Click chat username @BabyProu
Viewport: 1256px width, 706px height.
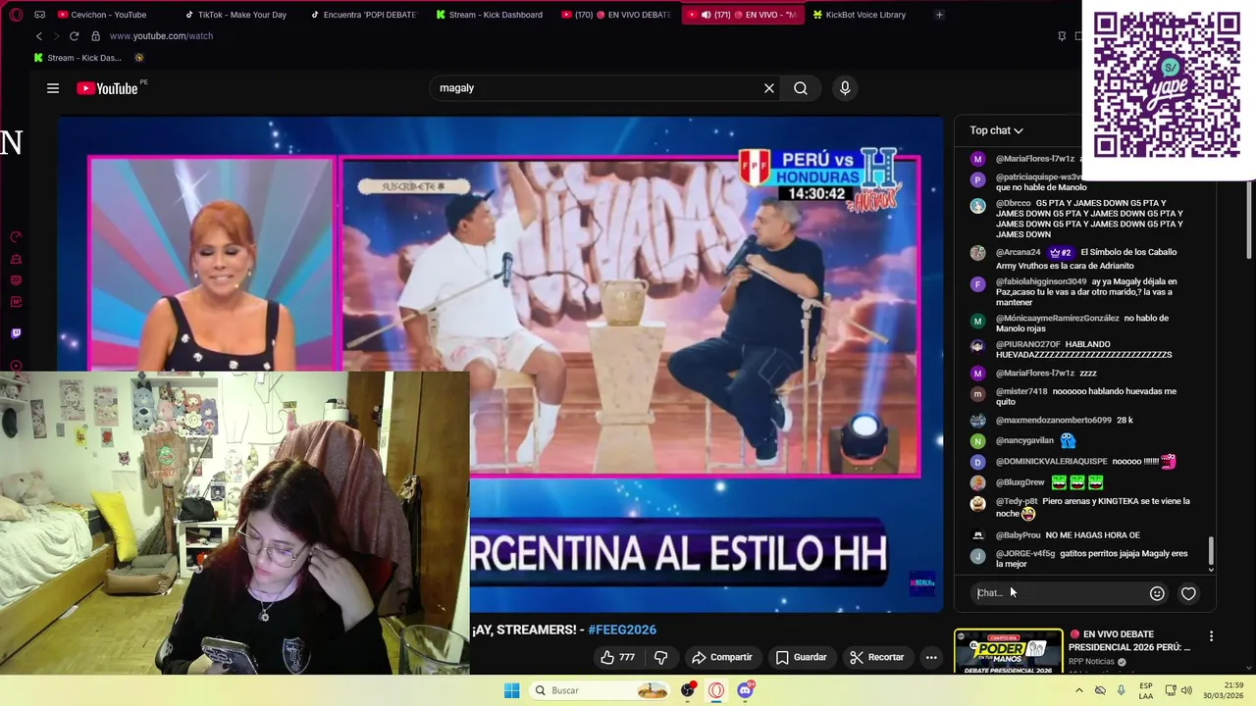click(x=1018, y=535)
